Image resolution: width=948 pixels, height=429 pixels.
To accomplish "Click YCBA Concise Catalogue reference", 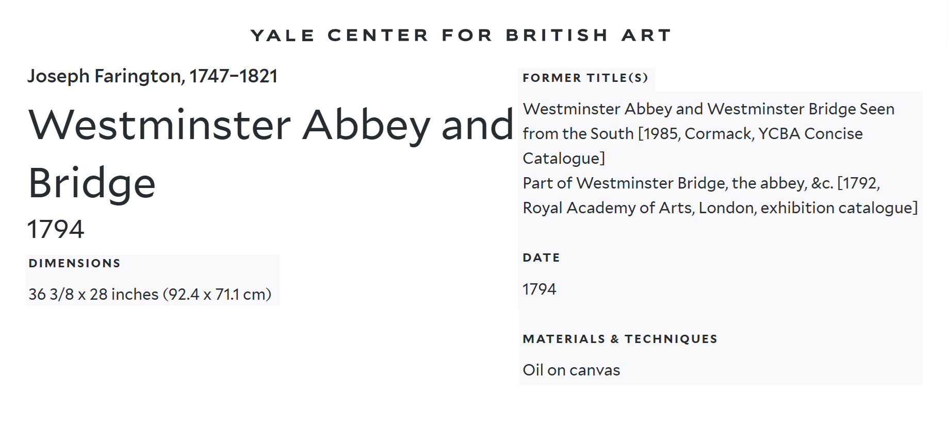I will click(x=810, y=134).
